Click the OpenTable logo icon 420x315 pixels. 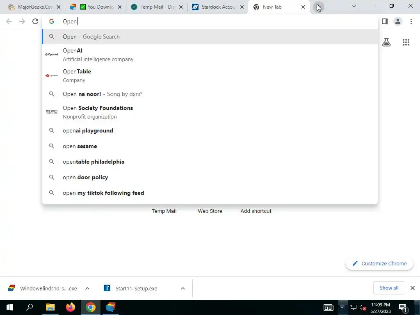point(51,75)
